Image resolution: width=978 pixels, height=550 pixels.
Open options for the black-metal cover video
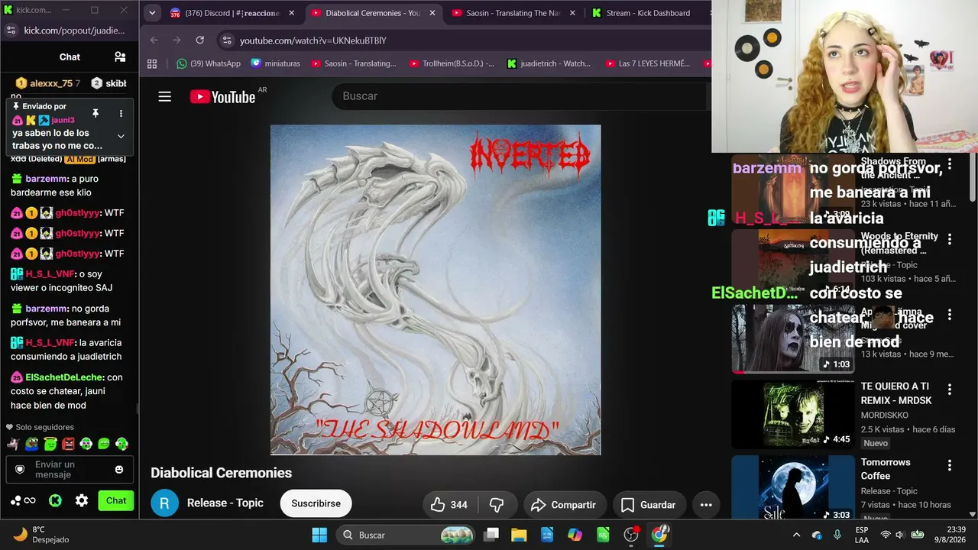tap(950, 315)
